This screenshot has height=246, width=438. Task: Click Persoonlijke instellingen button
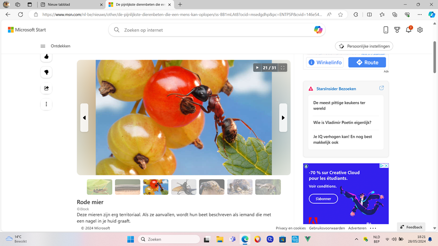coord(364,46)
